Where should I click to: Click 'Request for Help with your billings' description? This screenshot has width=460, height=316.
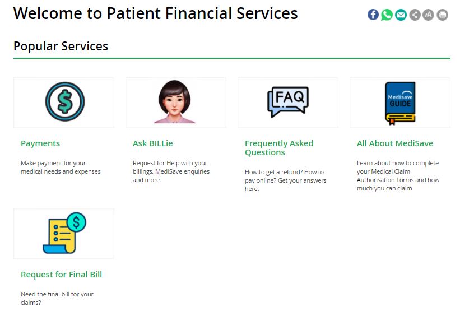click(171, 171)
